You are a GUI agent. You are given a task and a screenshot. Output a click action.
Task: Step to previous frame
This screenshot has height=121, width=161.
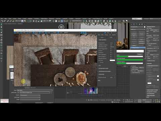pyautogui.click(x=126, y=100)
